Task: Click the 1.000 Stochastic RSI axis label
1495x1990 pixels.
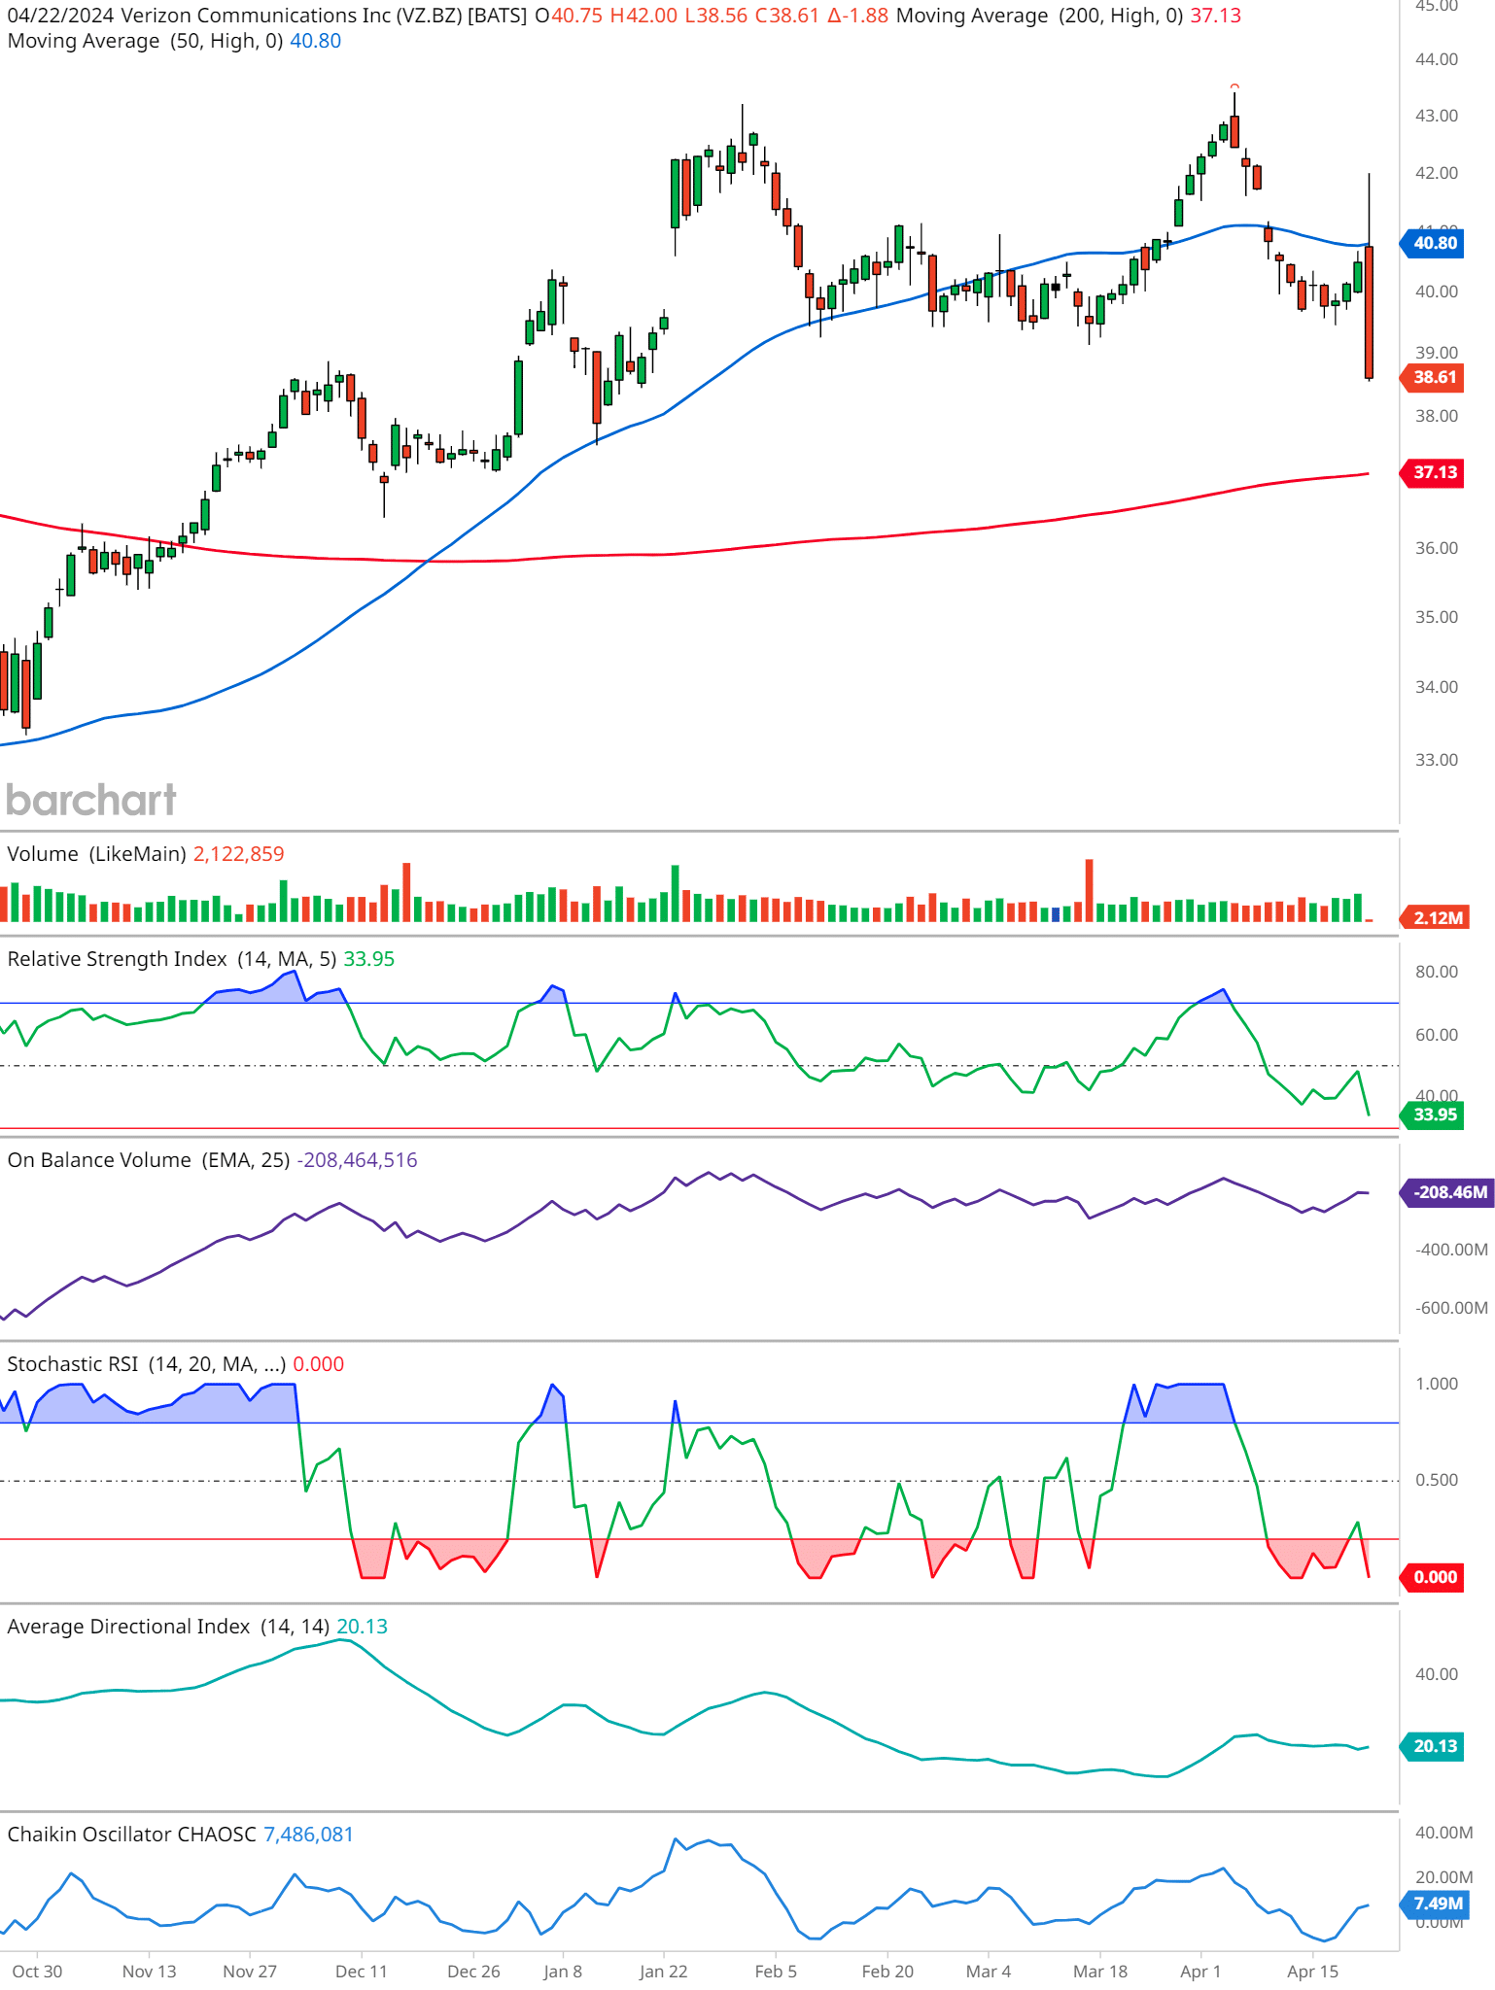Action: click(x=1437, y=1384)
